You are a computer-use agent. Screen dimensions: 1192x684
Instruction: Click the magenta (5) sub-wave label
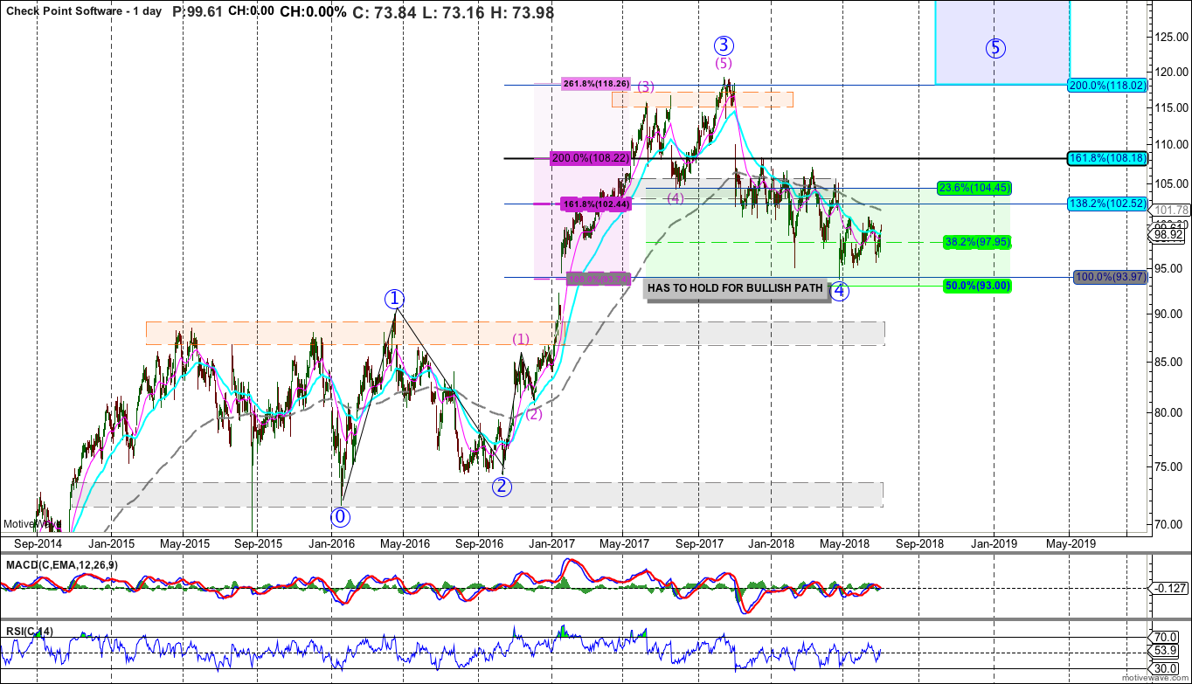pyautogui.click(x=724, y=63)
